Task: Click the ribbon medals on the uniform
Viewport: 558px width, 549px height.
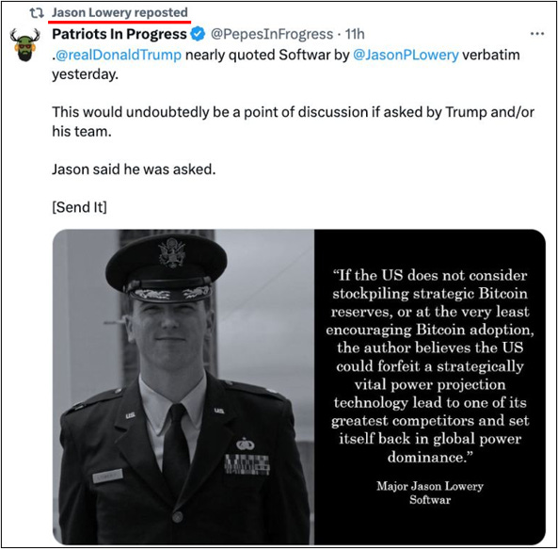Action: tap(247, 464)
